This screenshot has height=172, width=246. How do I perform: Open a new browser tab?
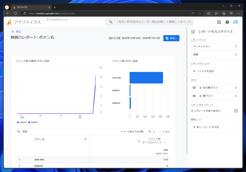pos(55,7)
